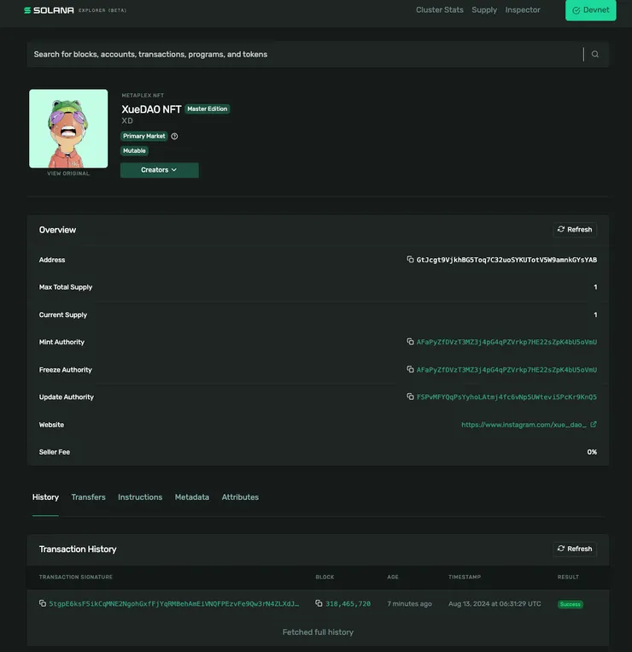Click the search magnifier icon
The height and width of the screenshot is (652, 632).
tap(595, 54)
